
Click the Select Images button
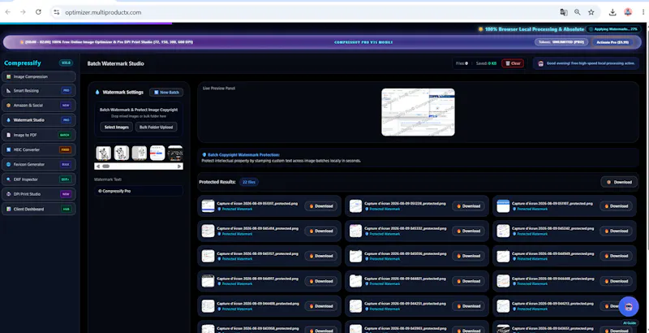pos(116,128)
